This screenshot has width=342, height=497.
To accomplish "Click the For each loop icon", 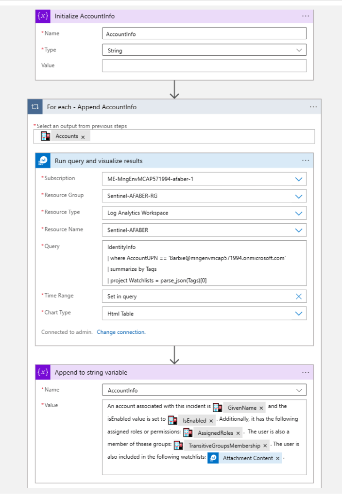I will (35, 107).
